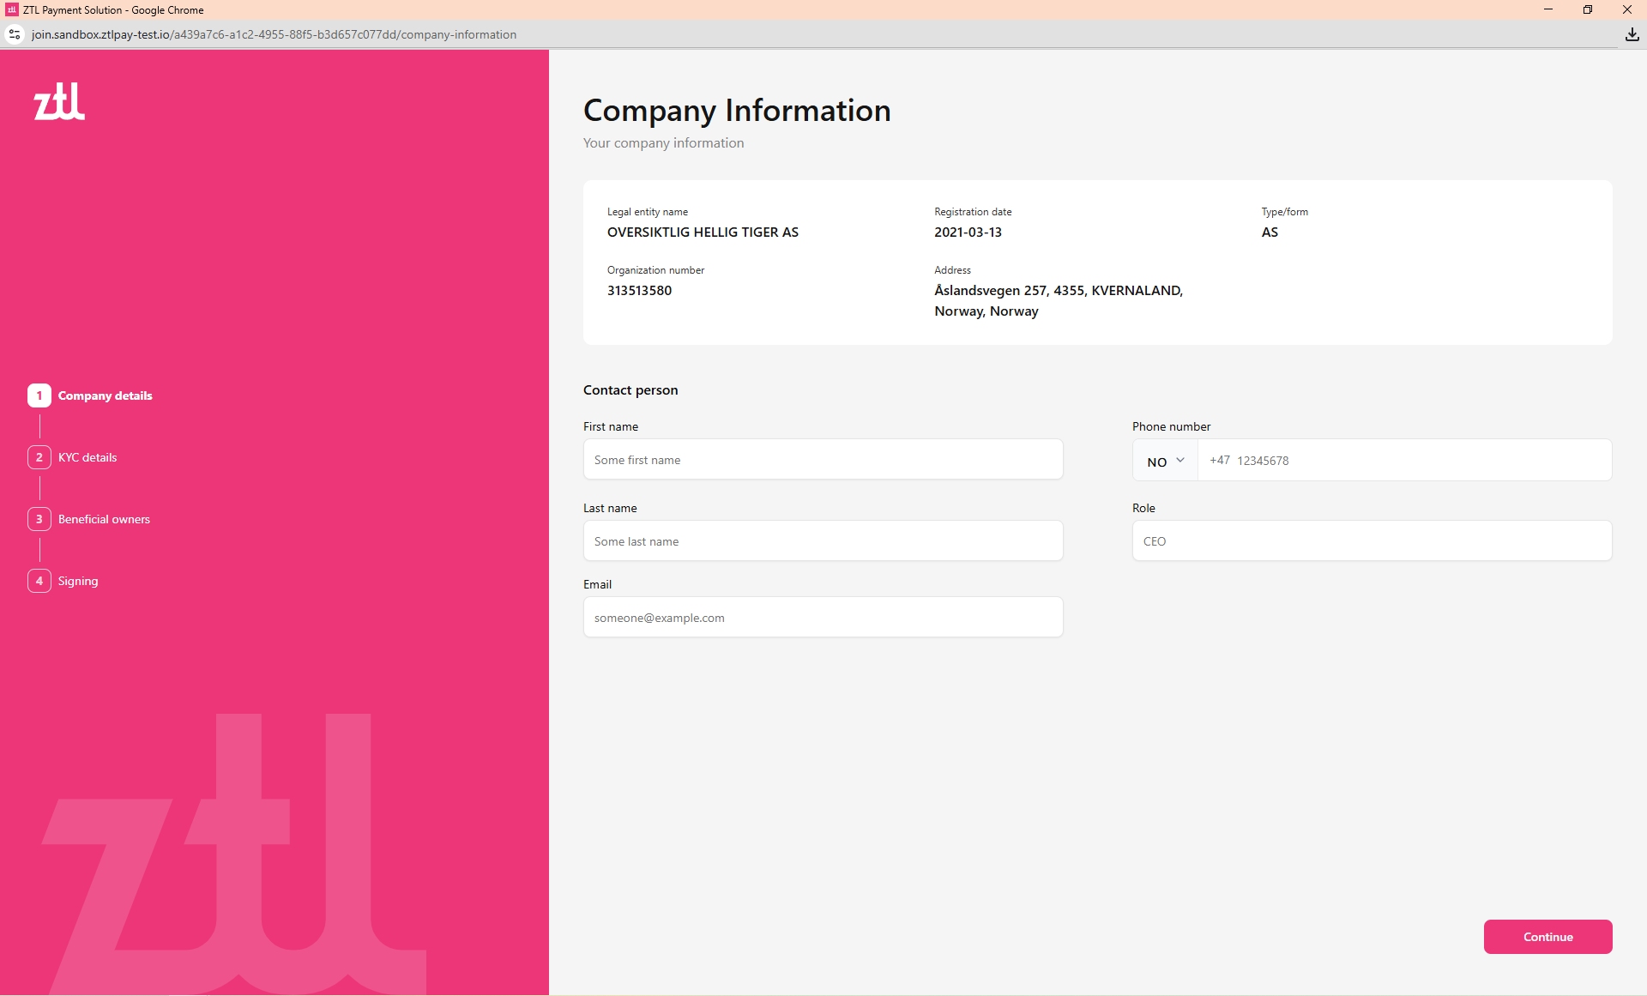
Task: Focus the Role input field
Action: click(x=1371, y=541)
